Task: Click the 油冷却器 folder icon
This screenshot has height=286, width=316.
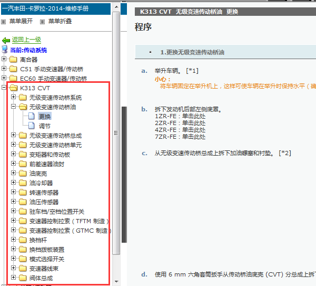Action: point(23,183)
